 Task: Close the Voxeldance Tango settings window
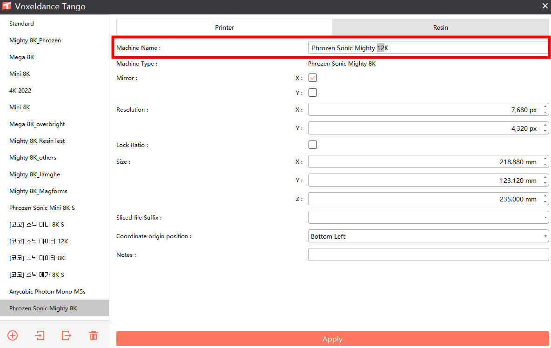pos(545,6)
